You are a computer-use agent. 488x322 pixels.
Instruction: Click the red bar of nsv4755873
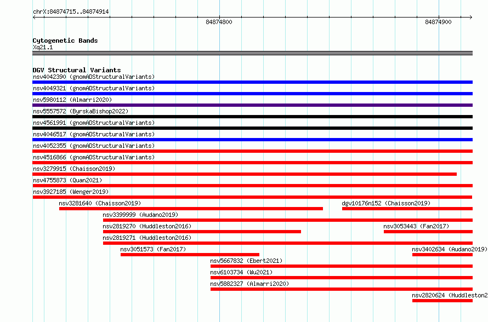(x=252, y=186)
